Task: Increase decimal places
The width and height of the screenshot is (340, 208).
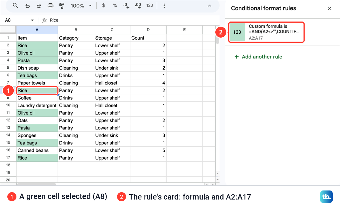Action: point(138,6)
